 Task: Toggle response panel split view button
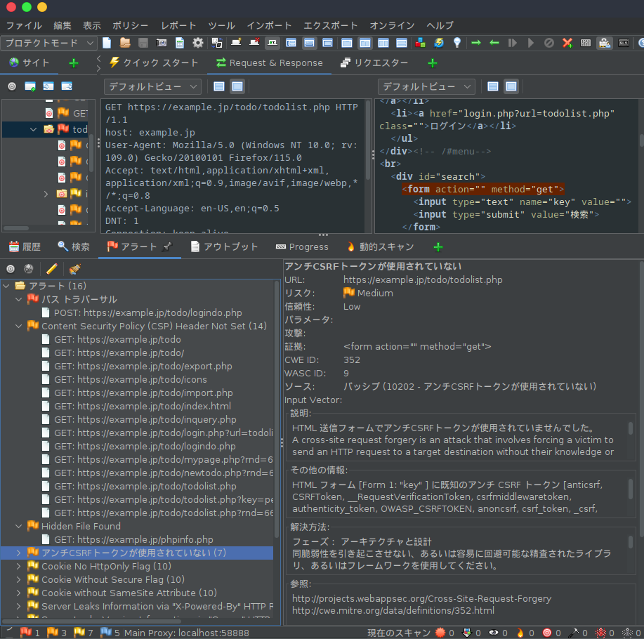[493, 86]
